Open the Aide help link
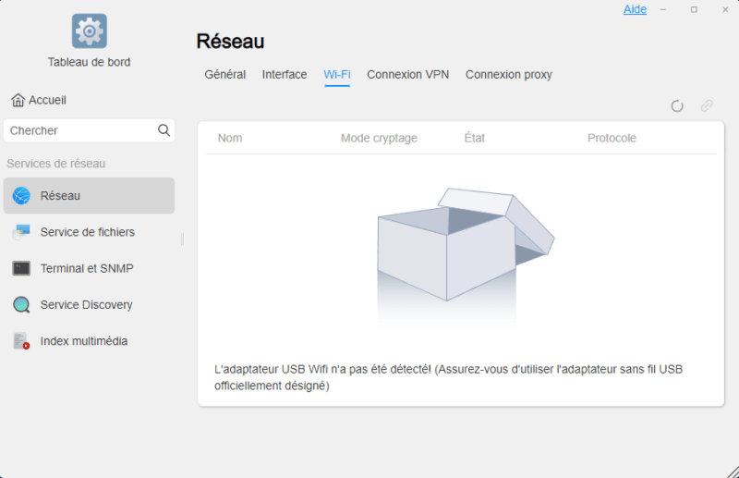739x478 pixels. tap(635, 9)
